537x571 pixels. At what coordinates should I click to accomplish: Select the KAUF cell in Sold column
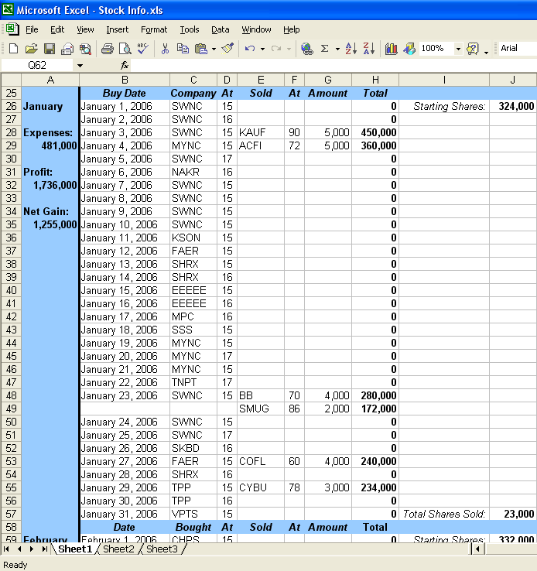click(261, 132)
